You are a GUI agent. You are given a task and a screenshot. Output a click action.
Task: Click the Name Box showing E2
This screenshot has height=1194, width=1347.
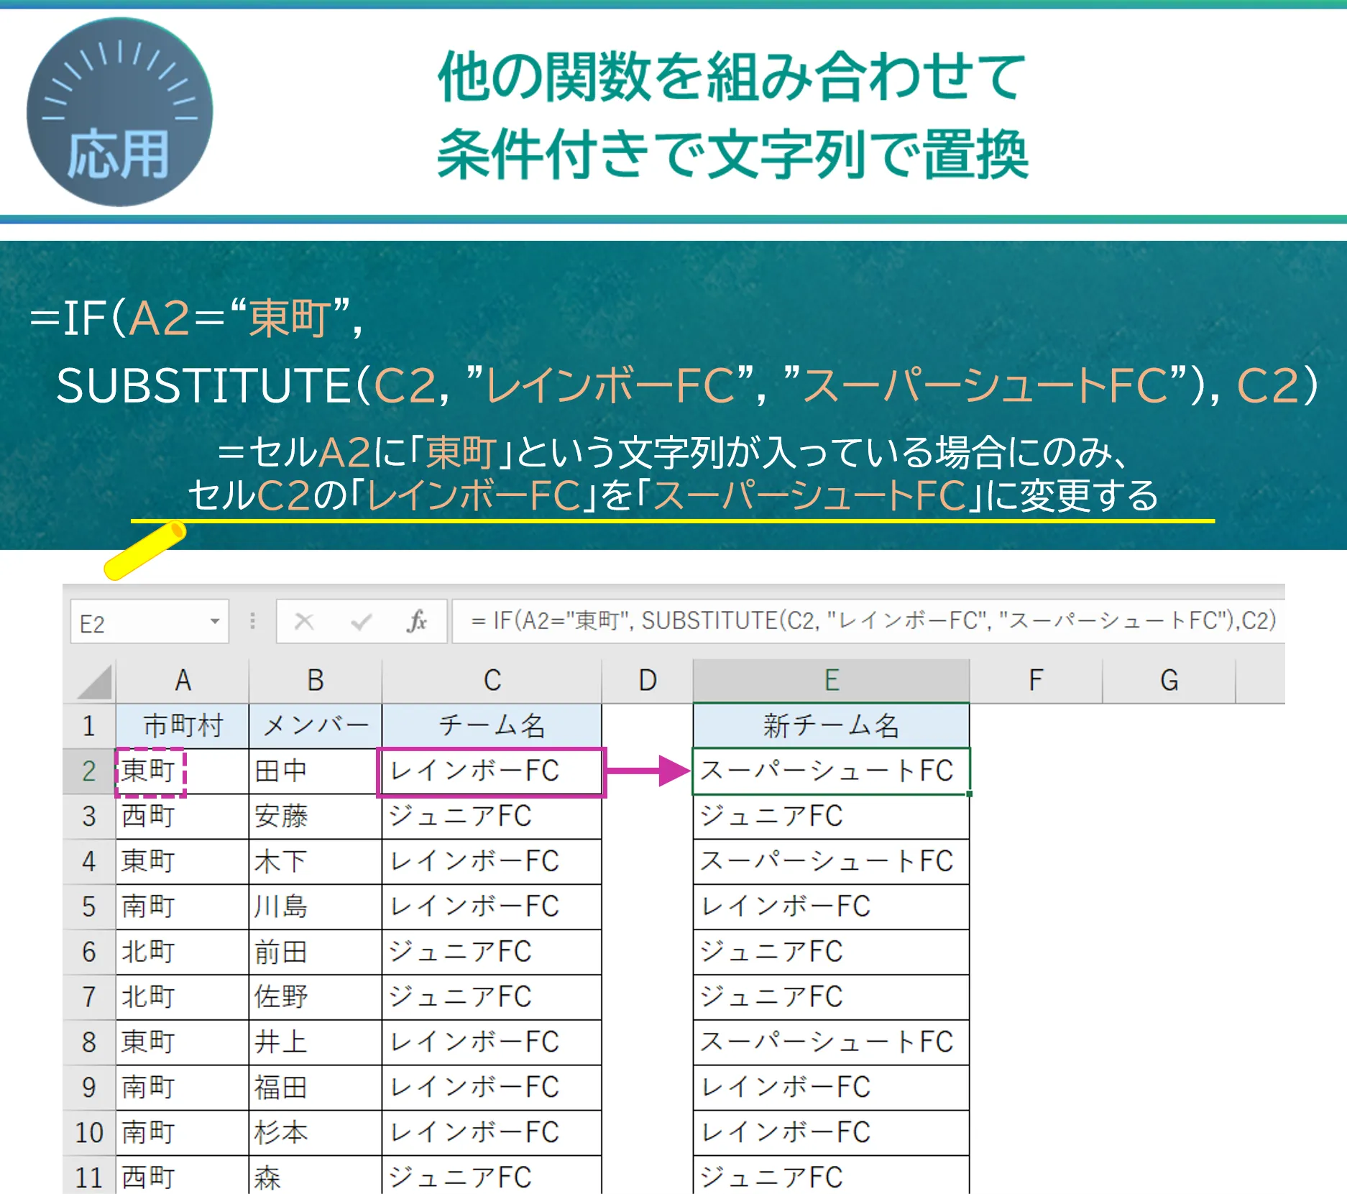pos(150,621)
